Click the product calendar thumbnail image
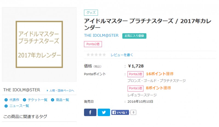Image resolution: width=219 pixels, height=127 pixels. coord(39,44)
